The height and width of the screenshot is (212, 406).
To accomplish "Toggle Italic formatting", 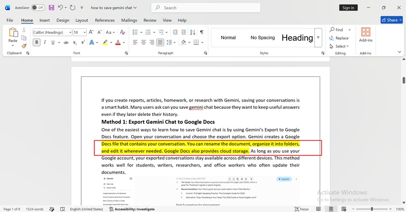I will tap(45, 43).
